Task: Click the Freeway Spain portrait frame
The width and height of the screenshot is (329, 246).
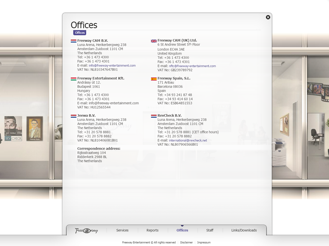Action: pyautogui.click(x=35, y=129)
